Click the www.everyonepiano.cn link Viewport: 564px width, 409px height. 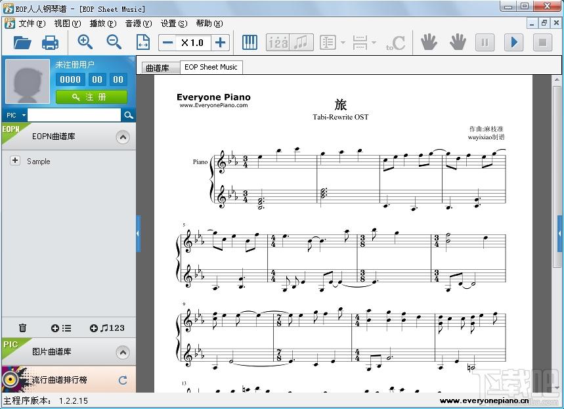point(484,400)
